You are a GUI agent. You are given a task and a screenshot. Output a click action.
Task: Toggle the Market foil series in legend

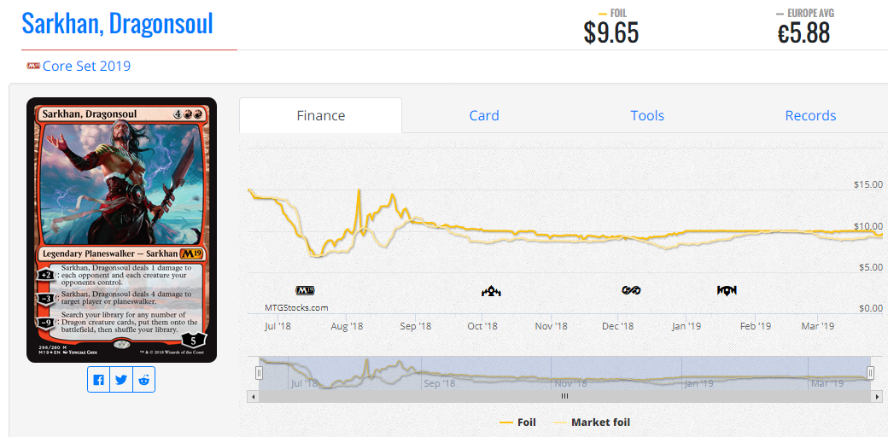[591, 422]
